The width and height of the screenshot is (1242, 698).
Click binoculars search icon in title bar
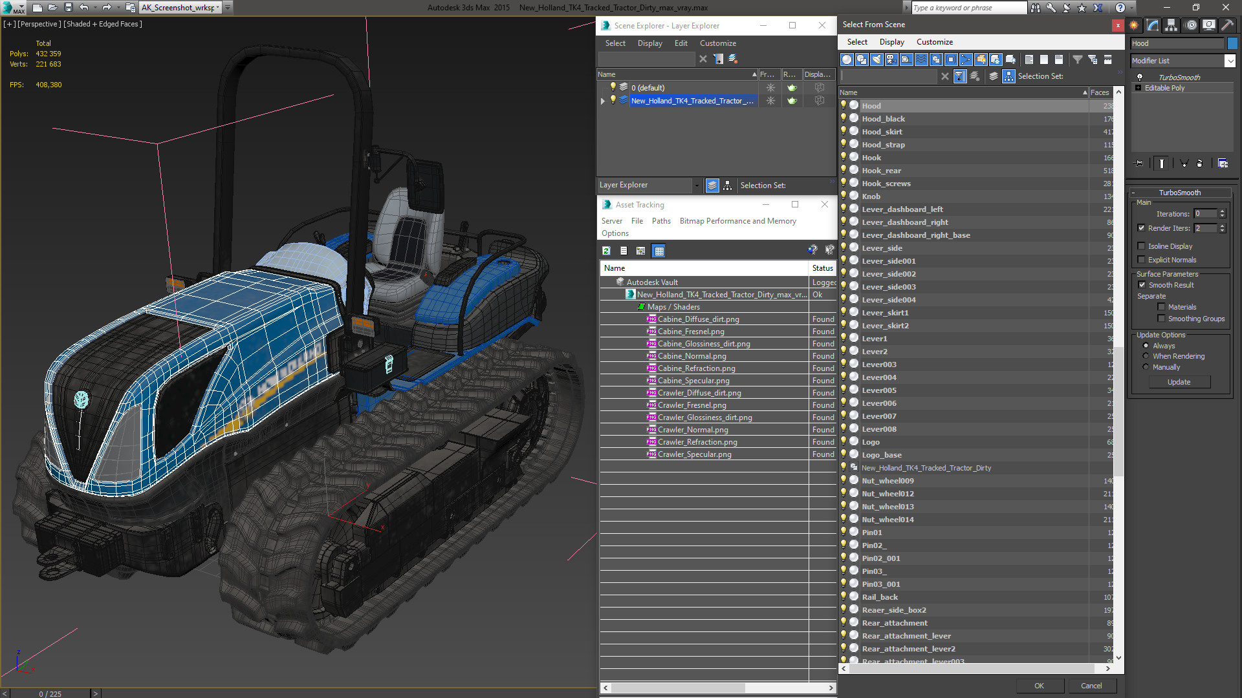[x=1036, y=8]
